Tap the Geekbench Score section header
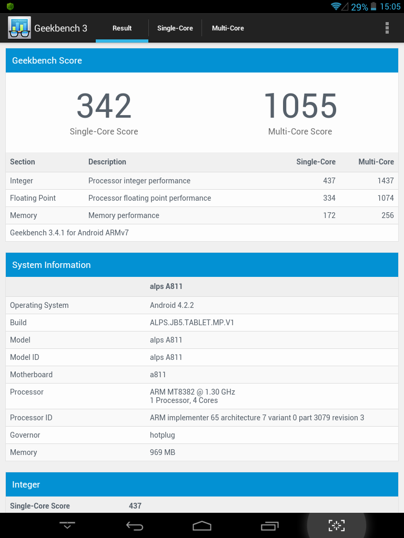Viewport: 404px width, 538px height. [x=202, y=60]
